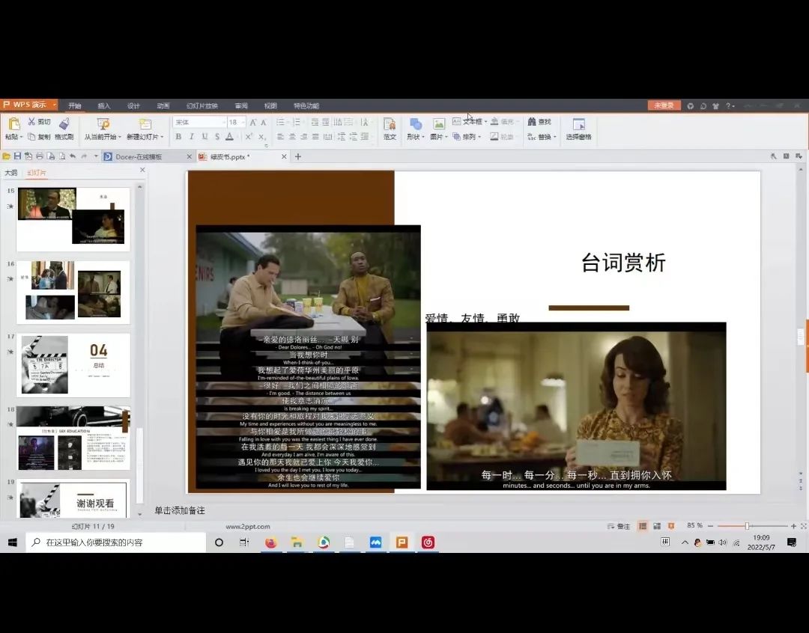Switch to normal view icon in status bar
The width and height of the screenshot is (809, 633).
(x=643, y=526)
